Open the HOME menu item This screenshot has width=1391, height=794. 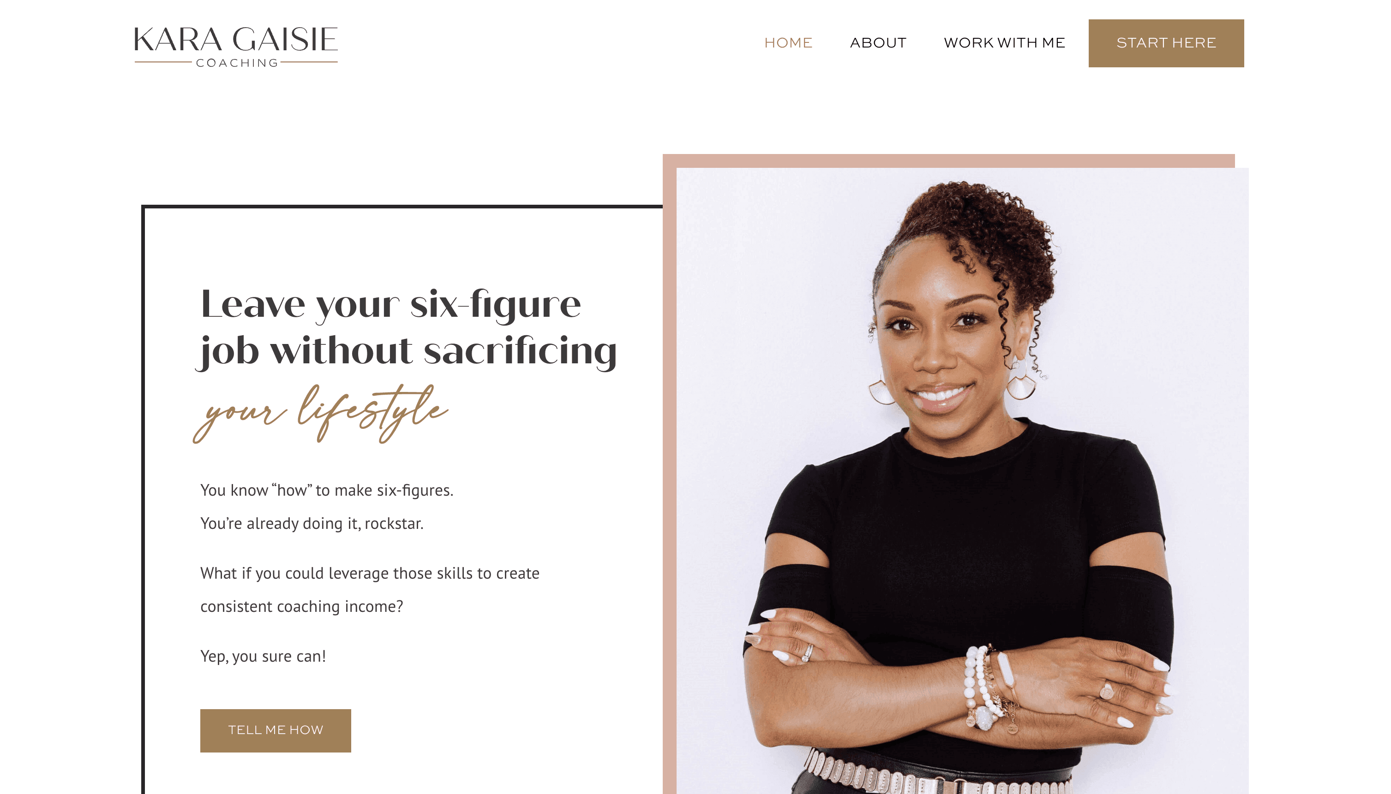[788, 42]
